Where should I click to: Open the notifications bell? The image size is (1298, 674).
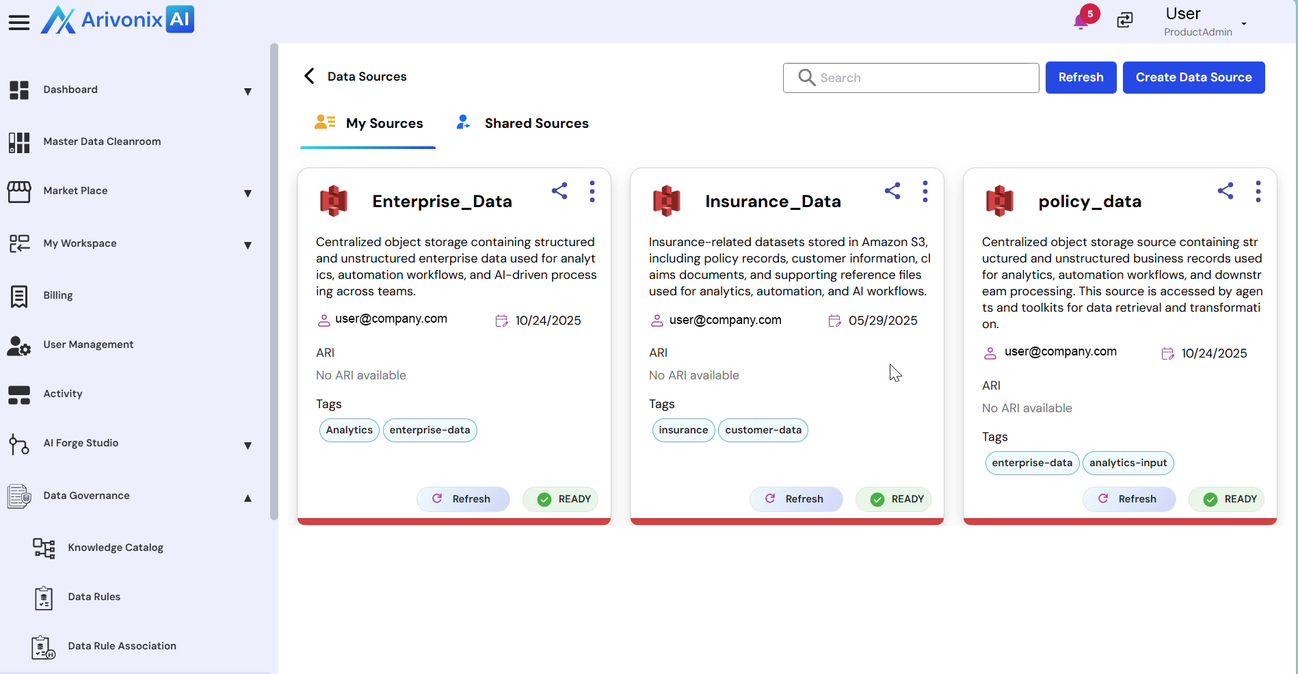point(1081,21)
